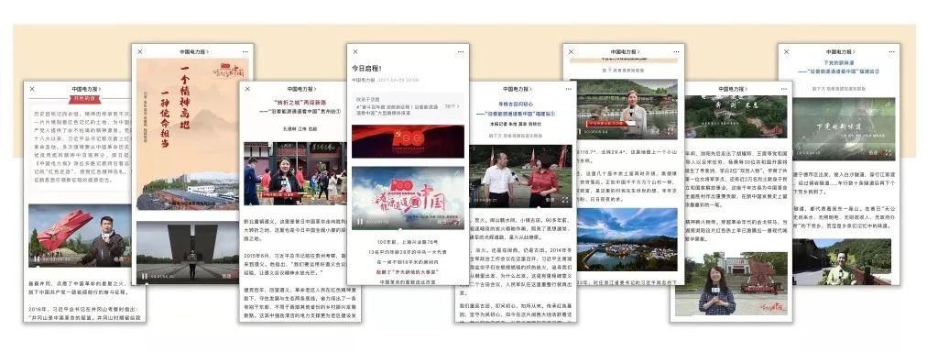938x352 pixels.
Task: Click the three-dot menu on 下党的新味道 article
Action: 891,52
